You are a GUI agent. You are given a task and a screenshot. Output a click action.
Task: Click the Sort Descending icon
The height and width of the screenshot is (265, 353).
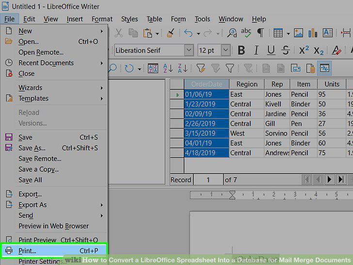tap(183, 68)
